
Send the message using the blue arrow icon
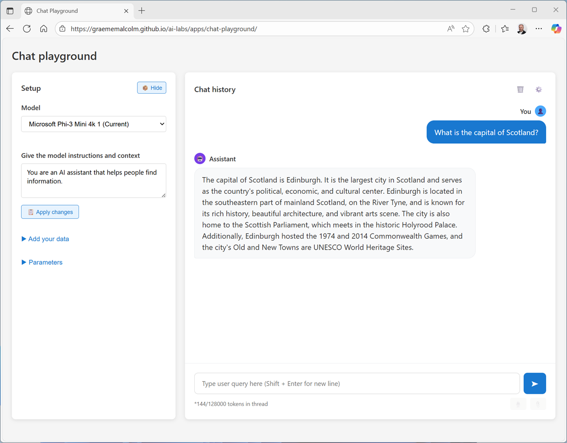pos(534,383)
